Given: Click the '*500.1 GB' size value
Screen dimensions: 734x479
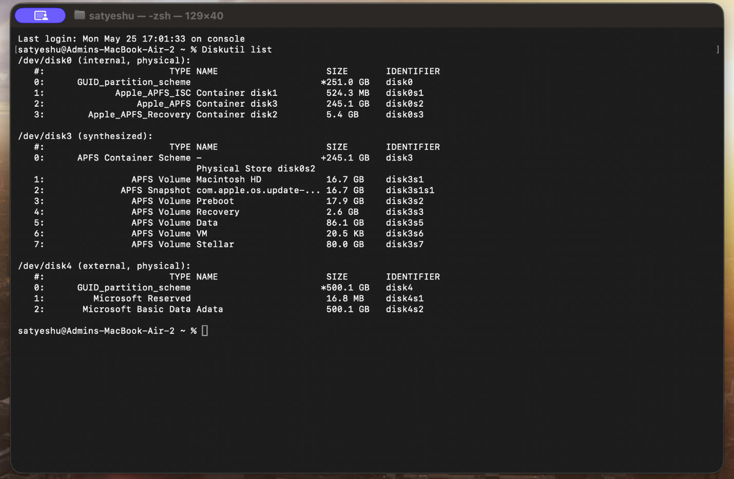Looking at the screenshot, I should pos(345,287).
